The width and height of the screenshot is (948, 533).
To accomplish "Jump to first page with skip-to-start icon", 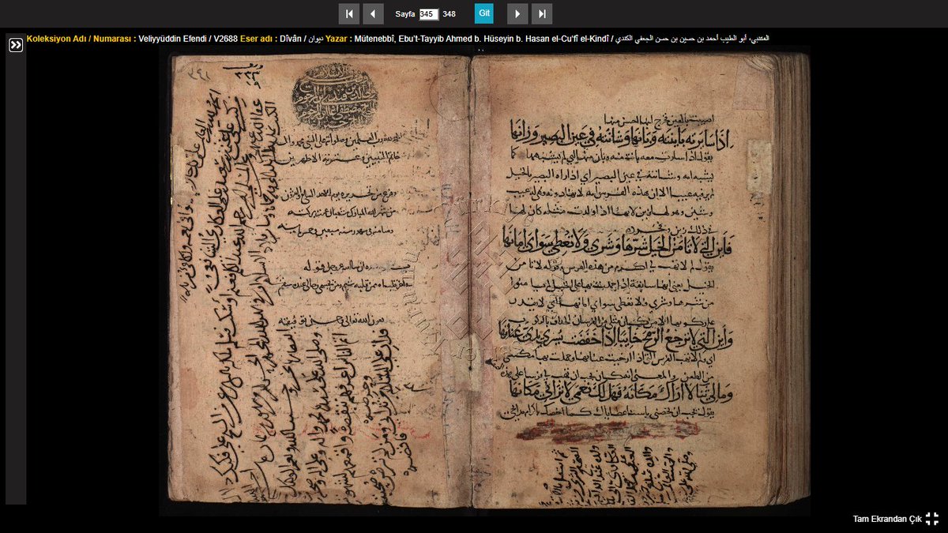I will (x=349, y=13).
